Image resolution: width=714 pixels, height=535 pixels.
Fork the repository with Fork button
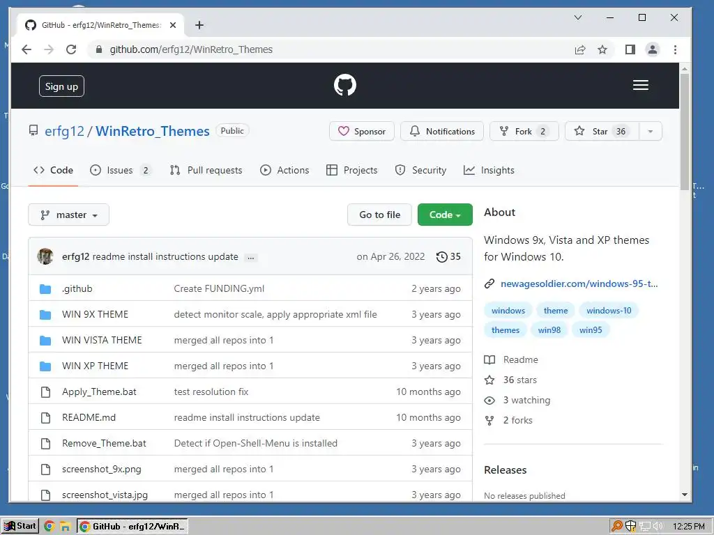click(x=524, y=132)
